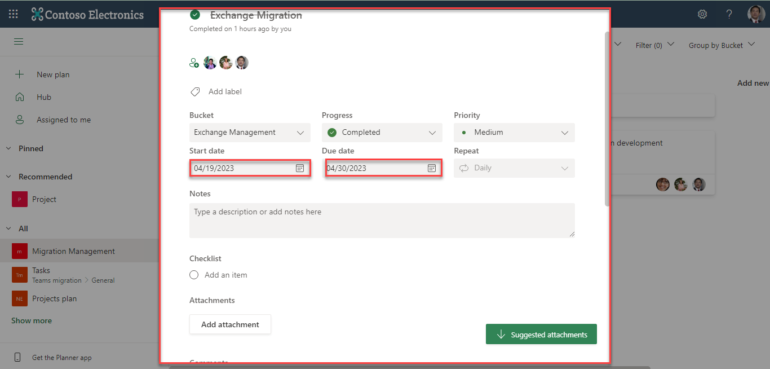Screen dimensions: 770x369
Task: Click the Add an item checklist circle
Action: [194, 275]
